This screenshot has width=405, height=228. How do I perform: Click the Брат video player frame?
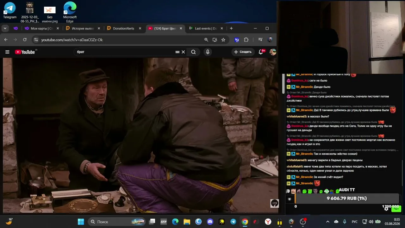pos(140,136)
